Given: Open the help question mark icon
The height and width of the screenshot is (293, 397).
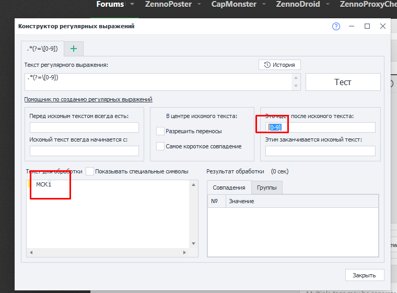Looking at the screenshot, I should pos(336,26).
